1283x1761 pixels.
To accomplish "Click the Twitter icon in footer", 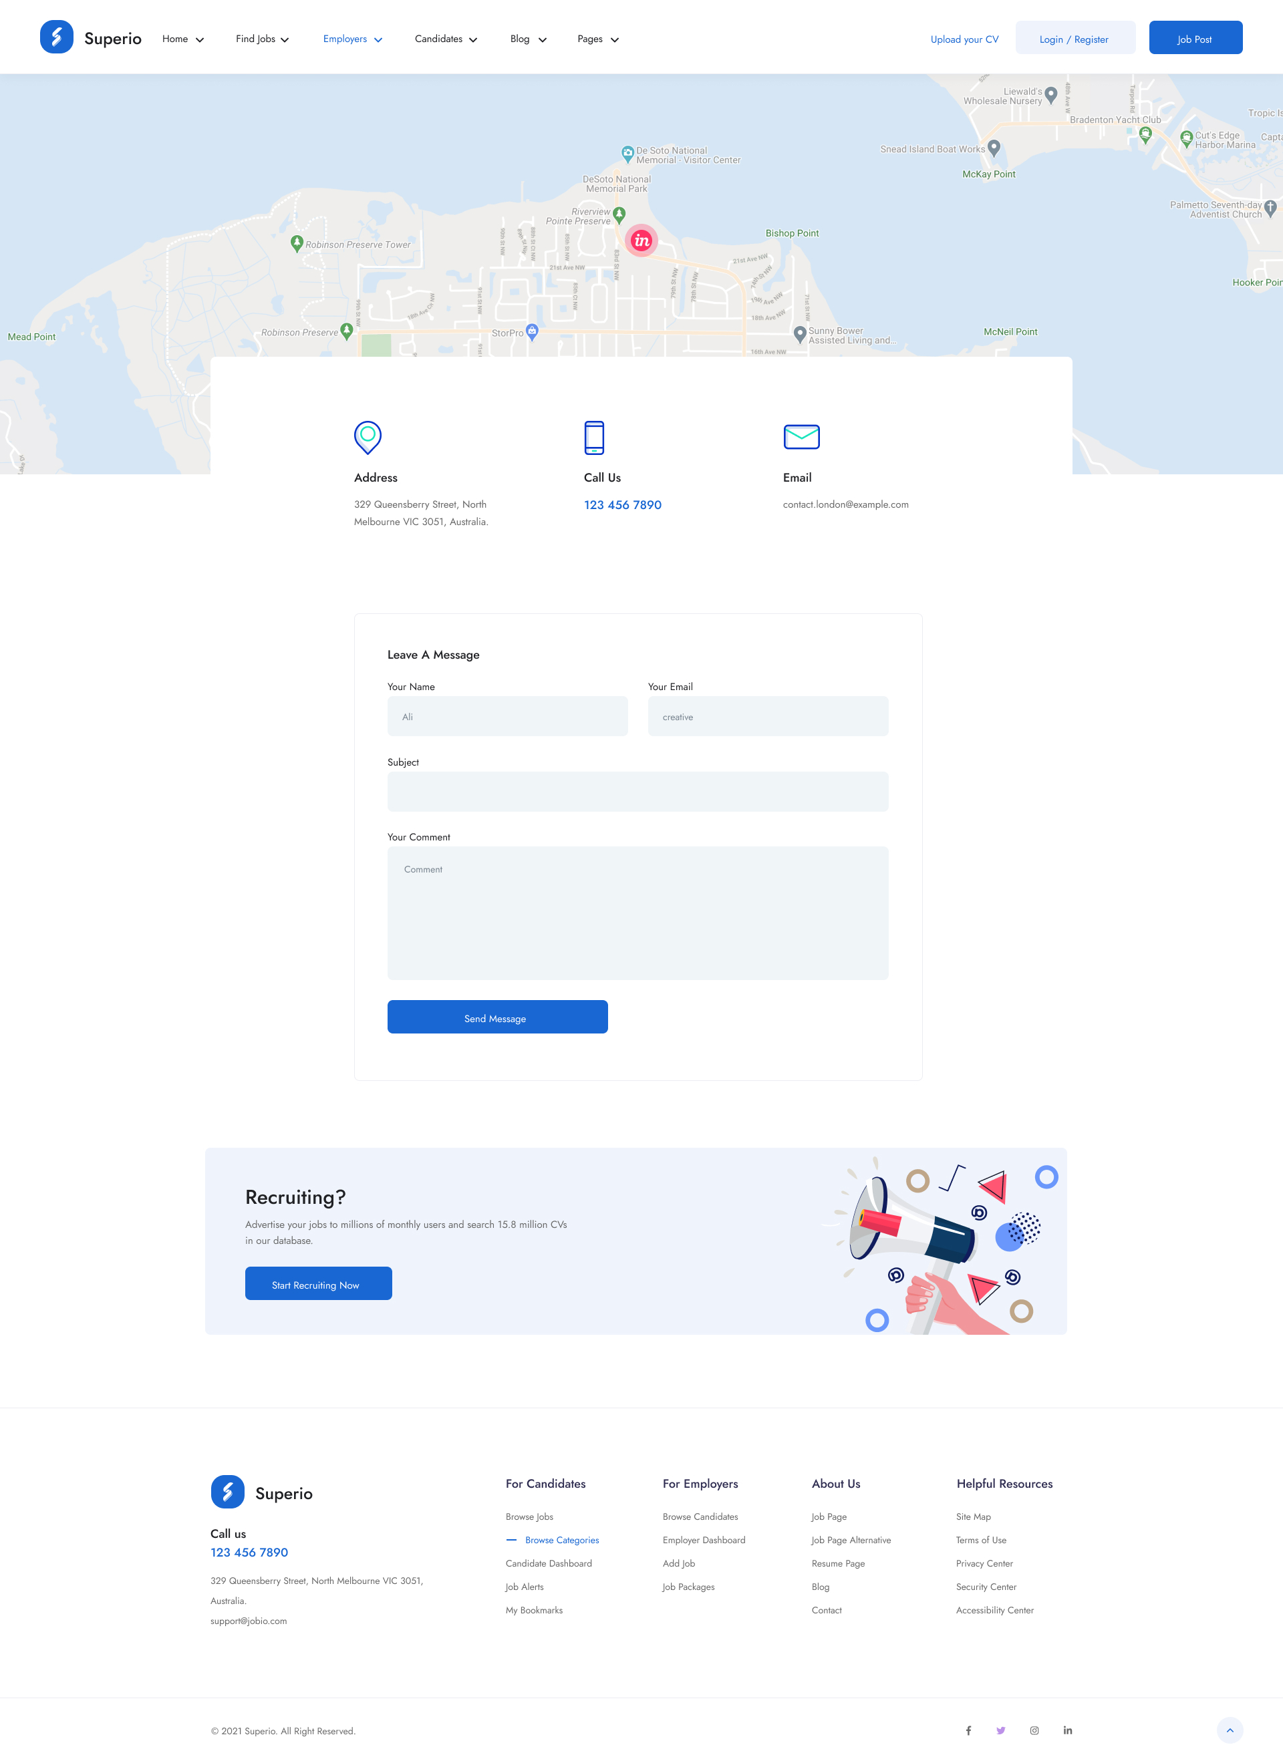I will [1000, 1730].
